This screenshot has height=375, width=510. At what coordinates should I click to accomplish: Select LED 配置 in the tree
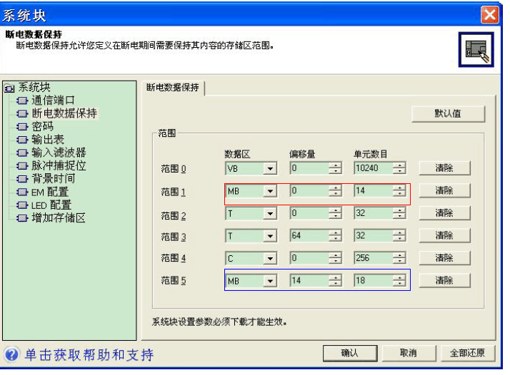tap(51, 205)
